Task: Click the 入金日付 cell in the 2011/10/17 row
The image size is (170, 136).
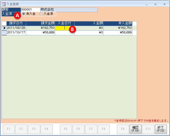Action: [65, 33]
